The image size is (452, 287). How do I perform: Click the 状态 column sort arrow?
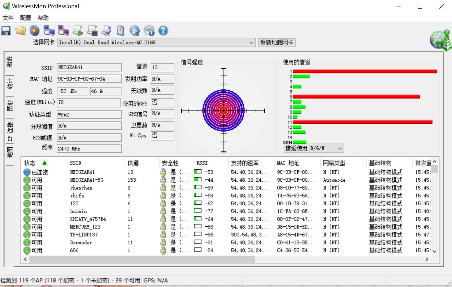pos(45,163)
